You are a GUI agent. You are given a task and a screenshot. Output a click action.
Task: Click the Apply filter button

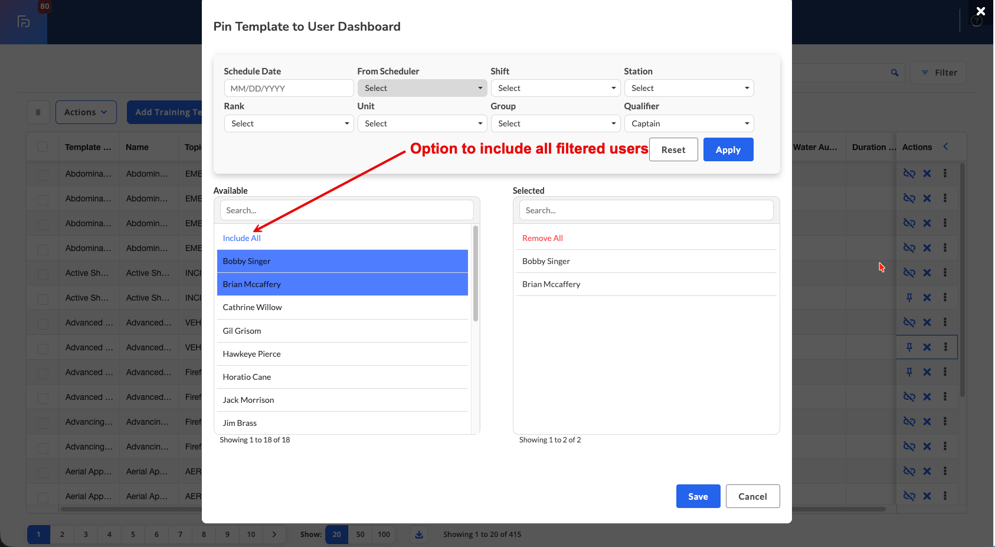click(x=728, y=149)
